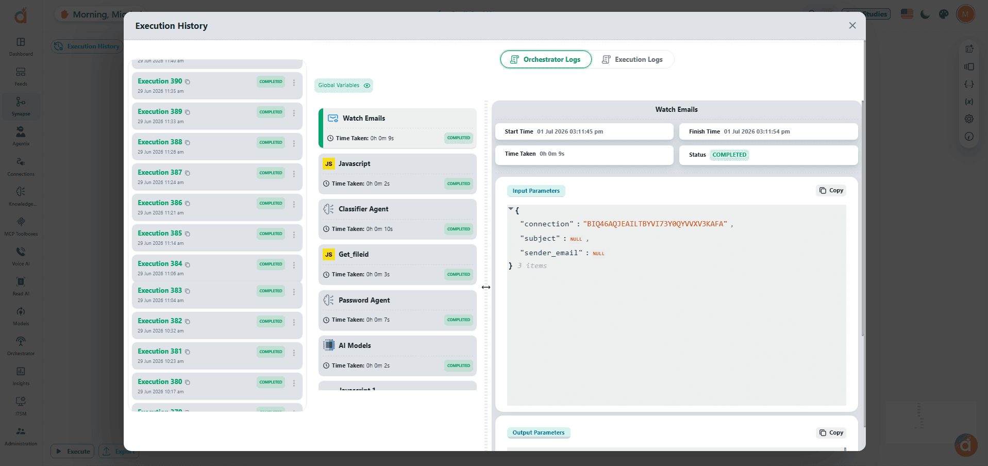This screenshot has width=988, height=466.
Task: Open Execution 380 in the list
Action: click(x=217, y=386)
